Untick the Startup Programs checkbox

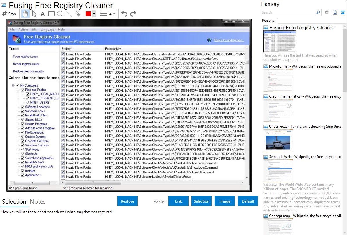click(23, 124)
